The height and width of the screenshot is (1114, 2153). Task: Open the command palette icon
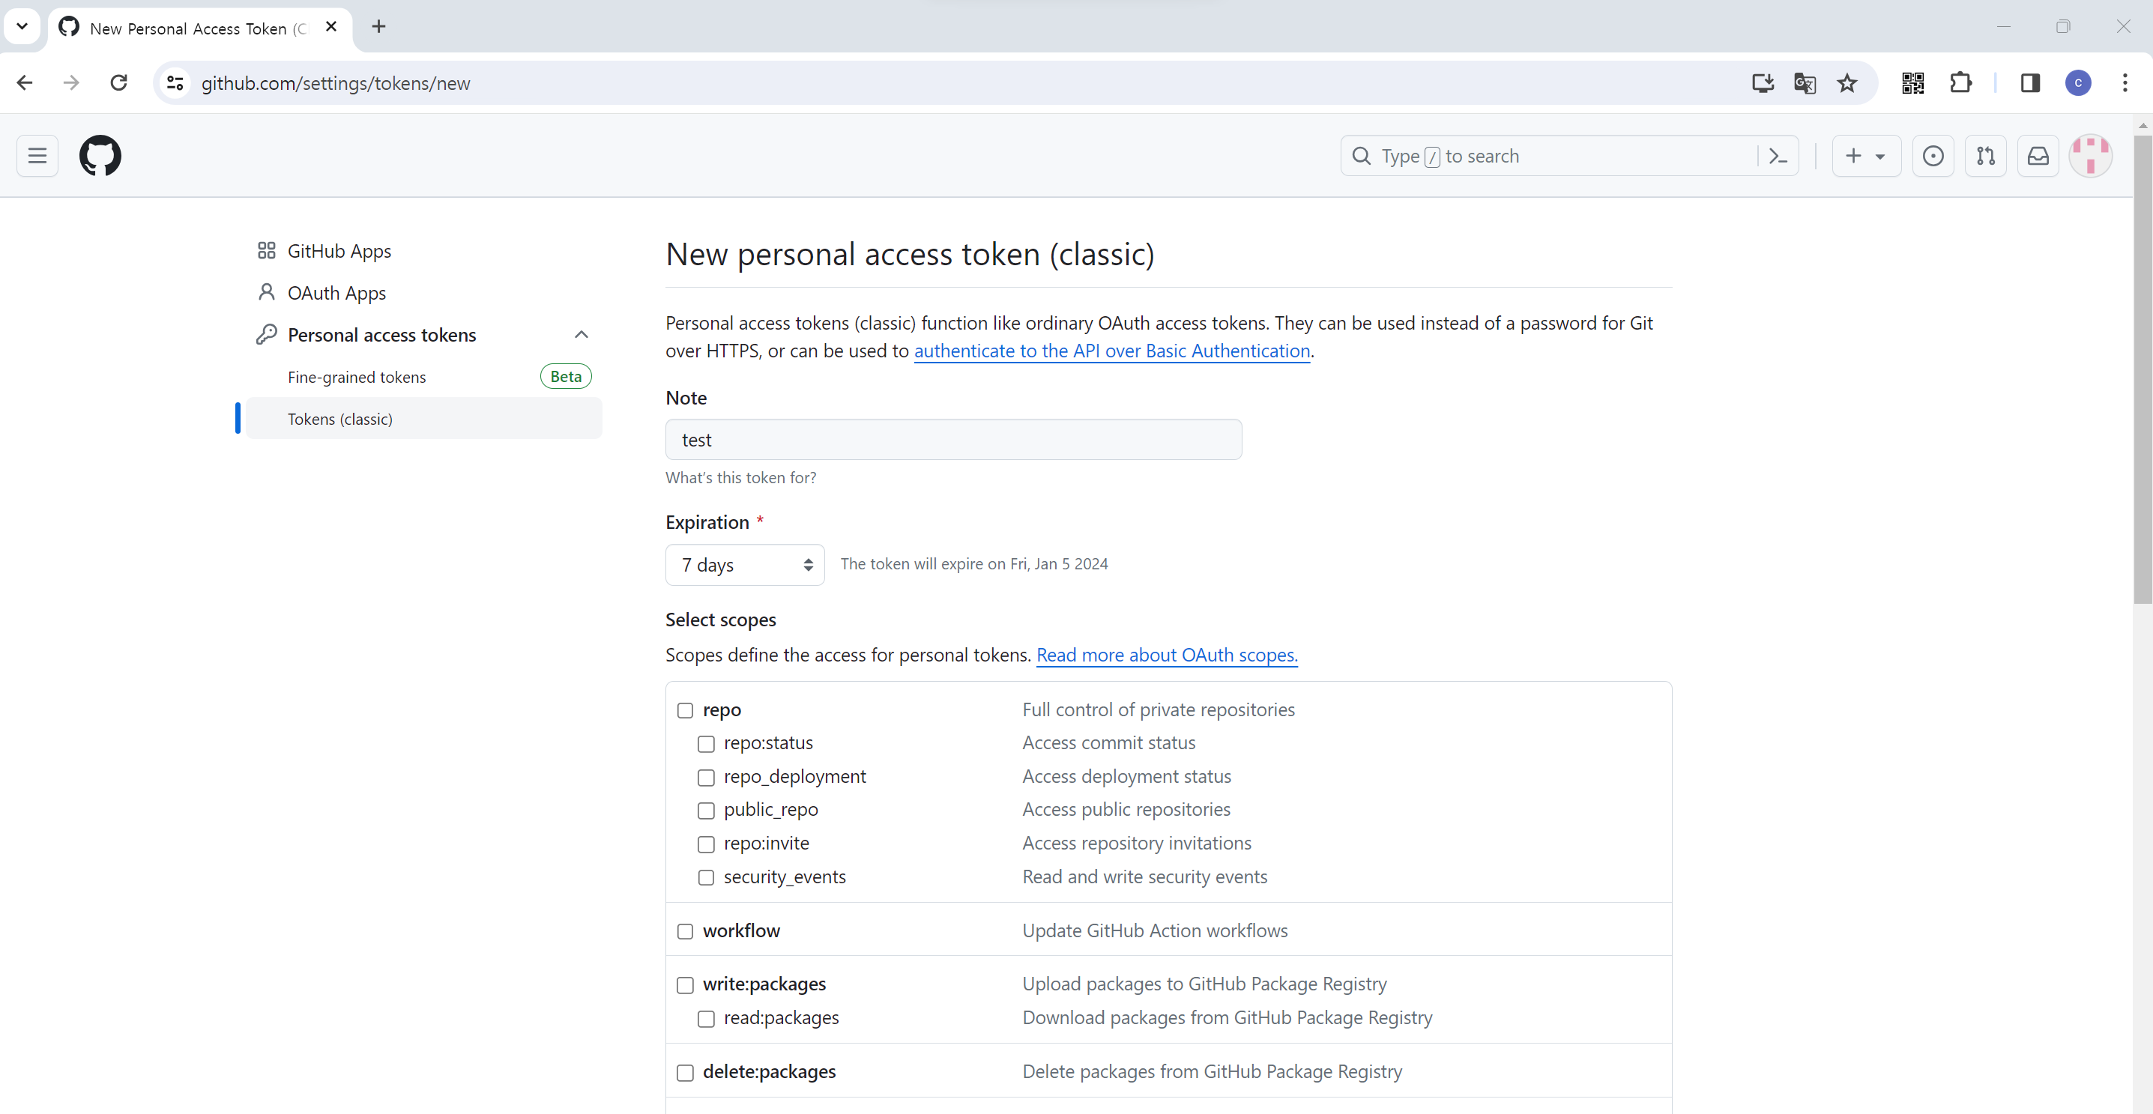(1778, 157)
